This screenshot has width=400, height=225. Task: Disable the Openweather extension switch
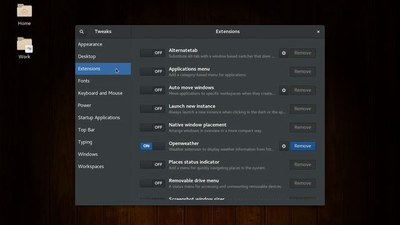pyautogui.click(x=152, y=146)
